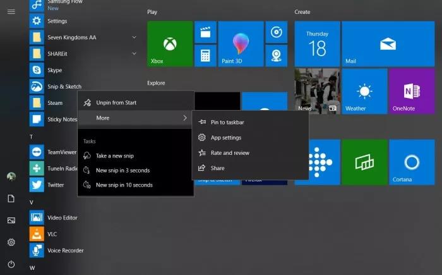Jump to letter T section header
This screenshot has height=275, width=442.
pos(32,137)
